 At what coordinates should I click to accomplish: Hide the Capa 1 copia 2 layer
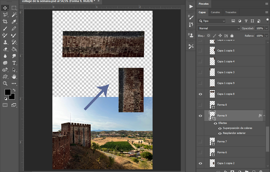[200, 164]
